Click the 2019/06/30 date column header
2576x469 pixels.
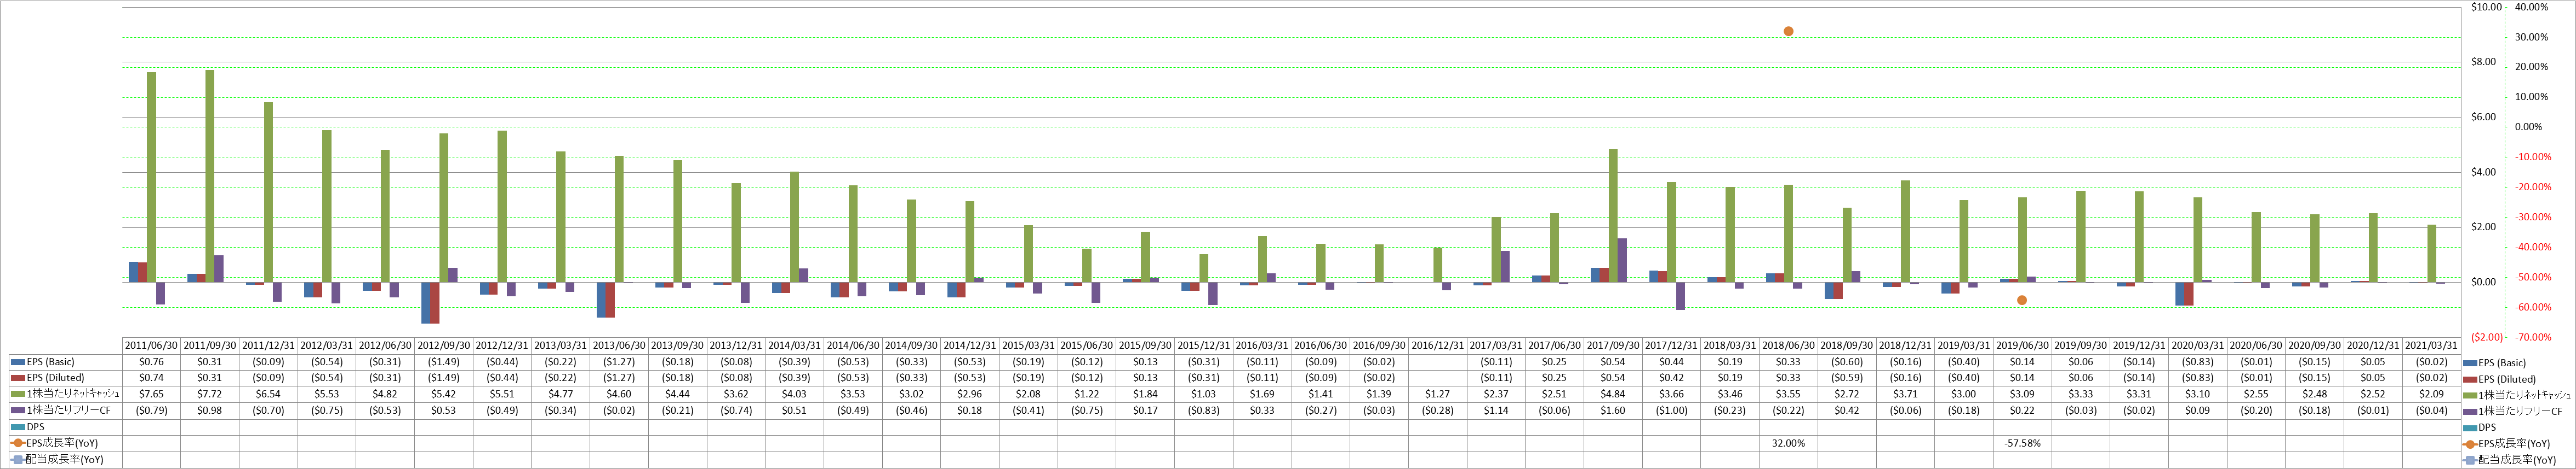tap(2022, 345)
